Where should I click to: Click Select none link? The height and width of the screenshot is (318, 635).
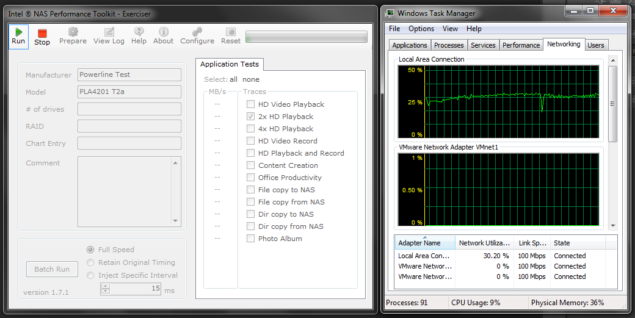point(251,79)
